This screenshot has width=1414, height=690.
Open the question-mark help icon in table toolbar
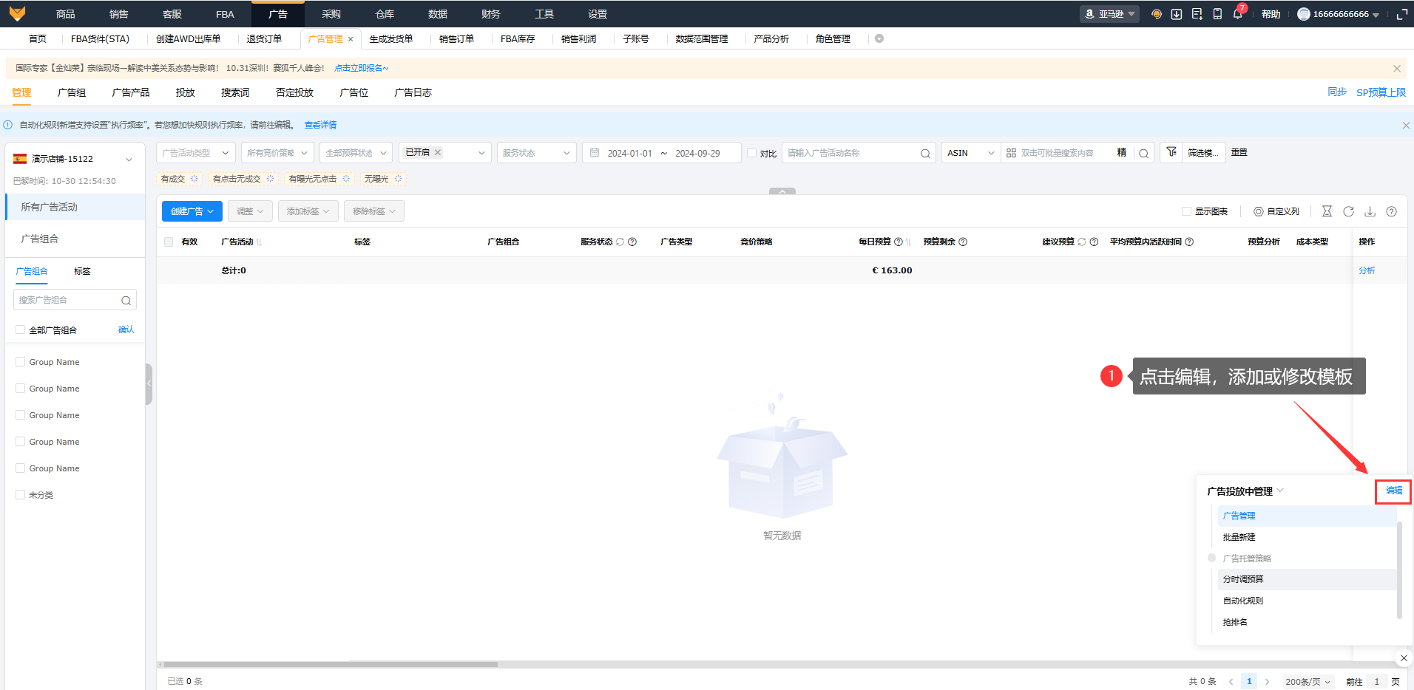1392,211
